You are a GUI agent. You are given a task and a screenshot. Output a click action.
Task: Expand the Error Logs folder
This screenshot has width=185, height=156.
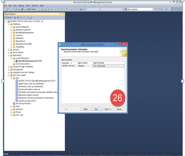[11, 115]
